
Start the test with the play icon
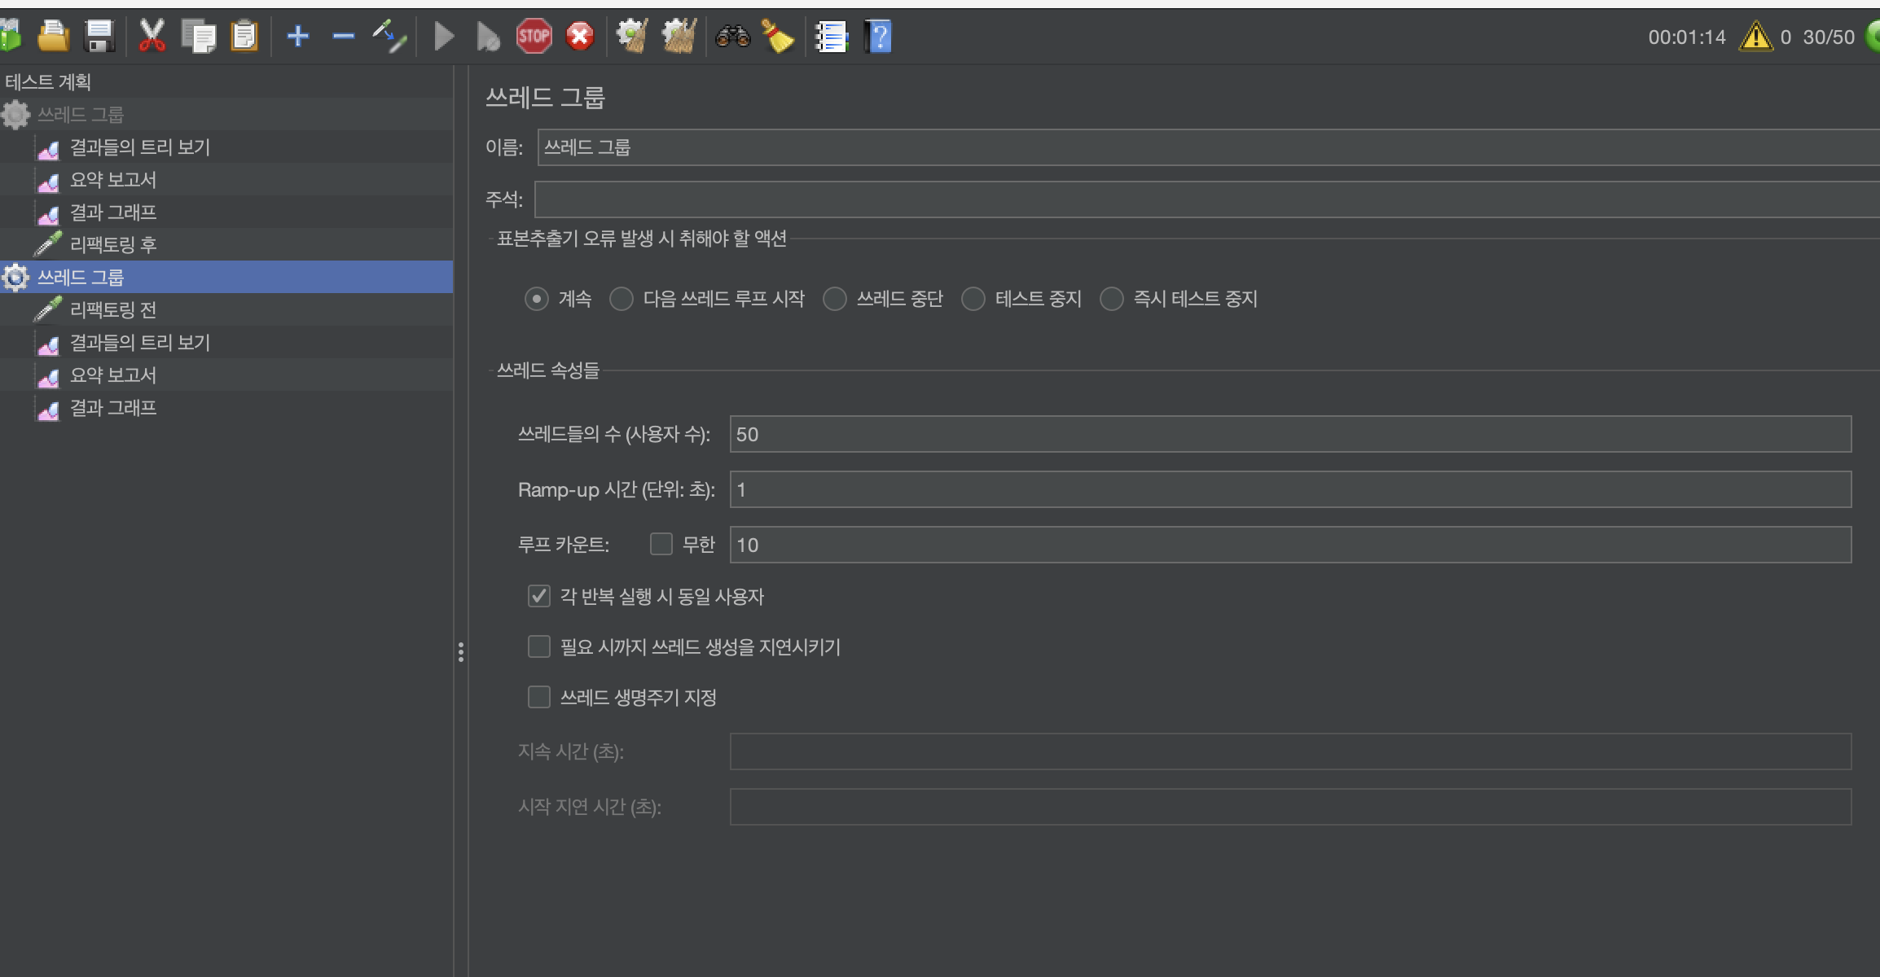tap(444, 37)
